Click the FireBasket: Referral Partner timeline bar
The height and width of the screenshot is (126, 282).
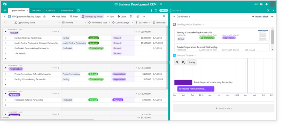(x=196, y=89)
